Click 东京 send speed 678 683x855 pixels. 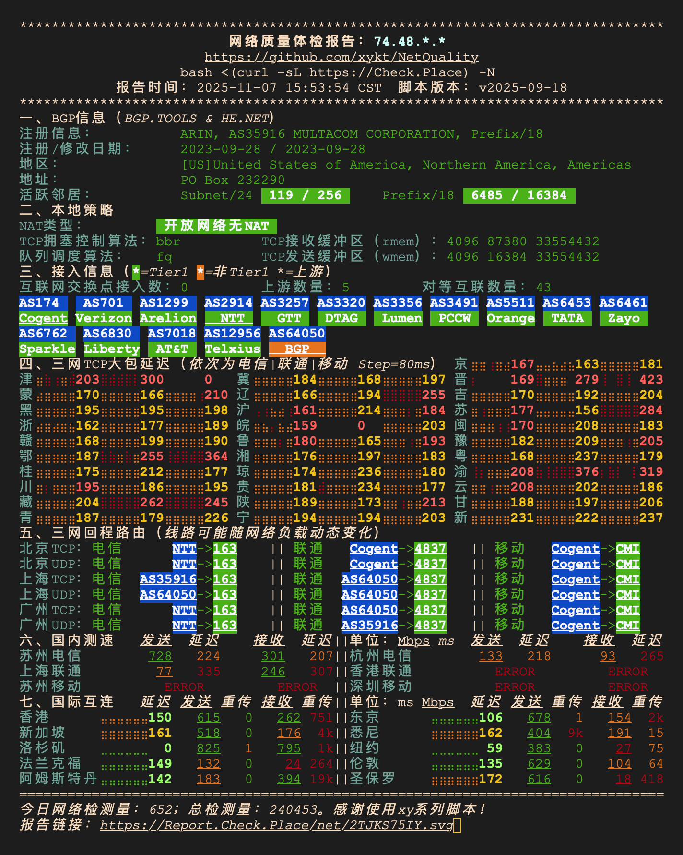point(539,718)
